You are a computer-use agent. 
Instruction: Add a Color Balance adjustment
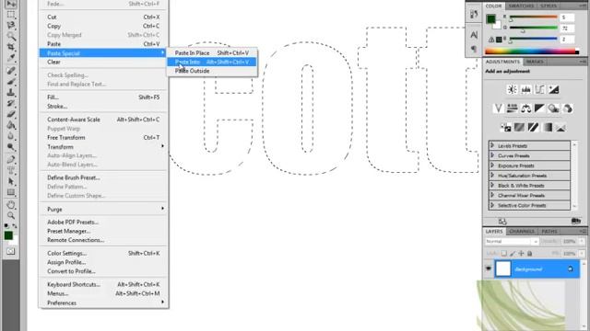click(x=526, y=108)
